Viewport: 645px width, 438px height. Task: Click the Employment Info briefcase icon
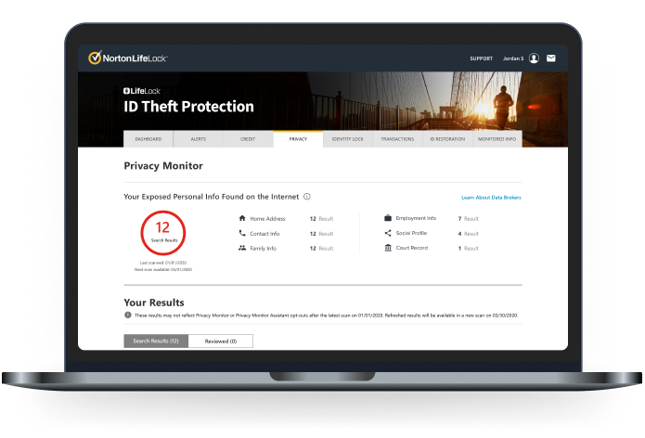coord(388,218)
